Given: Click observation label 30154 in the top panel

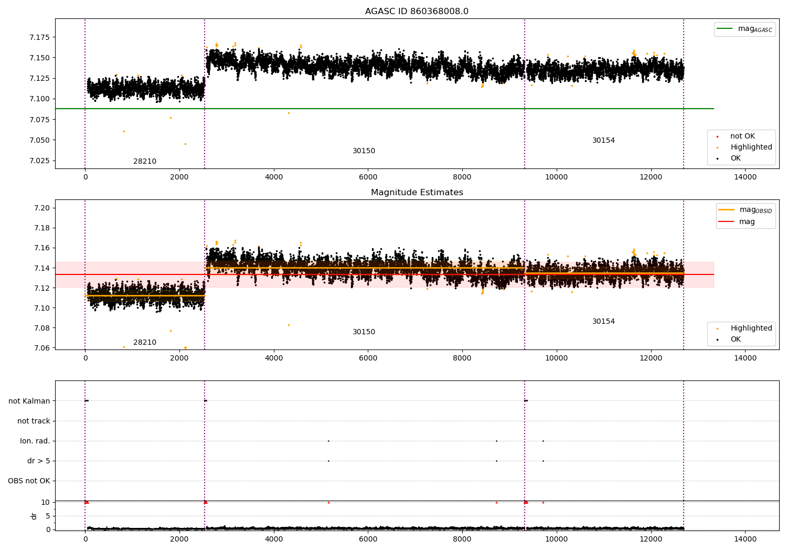Looking at the screenshot, I should (x=603, y=141).
